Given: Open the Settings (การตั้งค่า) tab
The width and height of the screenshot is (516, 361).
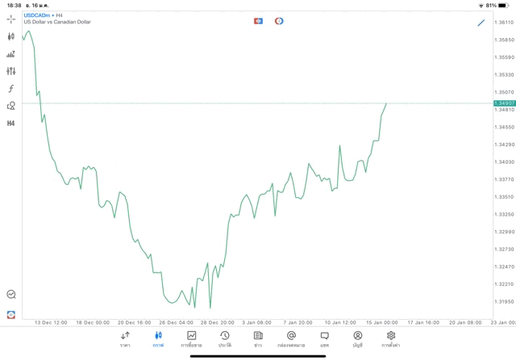Looking at the screenshot, I should click(391, 339).
